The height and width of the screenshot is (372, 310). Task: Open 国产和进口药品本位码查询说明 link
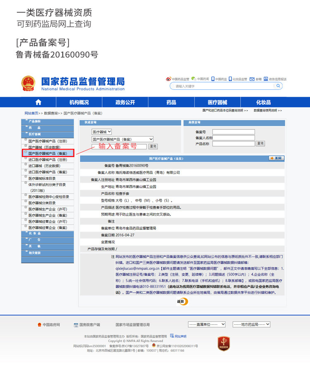(225, 110)
